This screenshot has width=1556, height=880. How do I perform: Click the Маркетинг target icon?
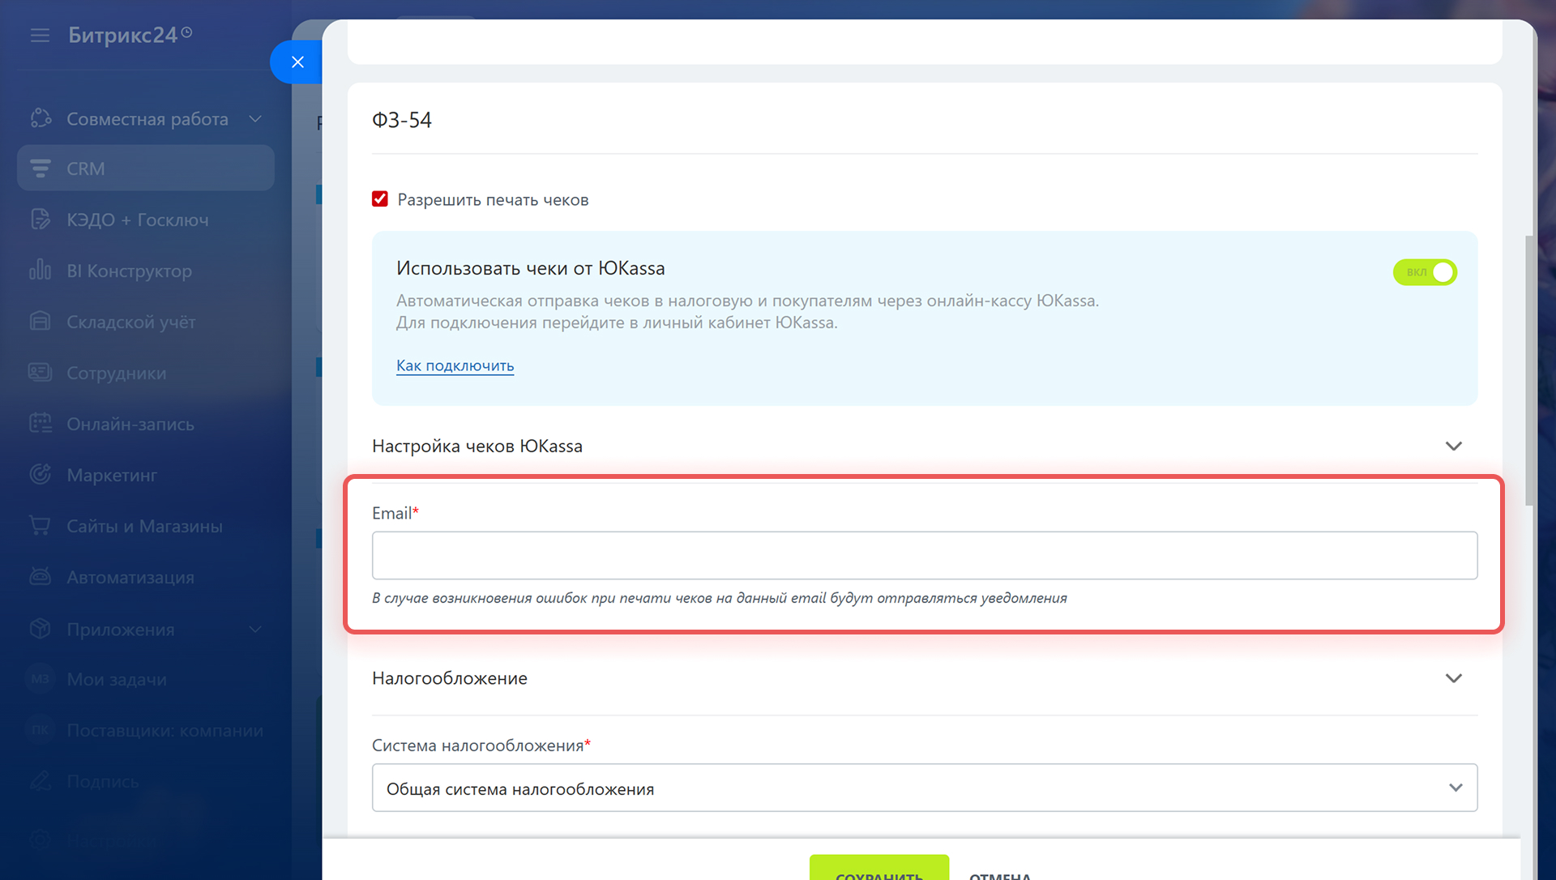point(40,475)
